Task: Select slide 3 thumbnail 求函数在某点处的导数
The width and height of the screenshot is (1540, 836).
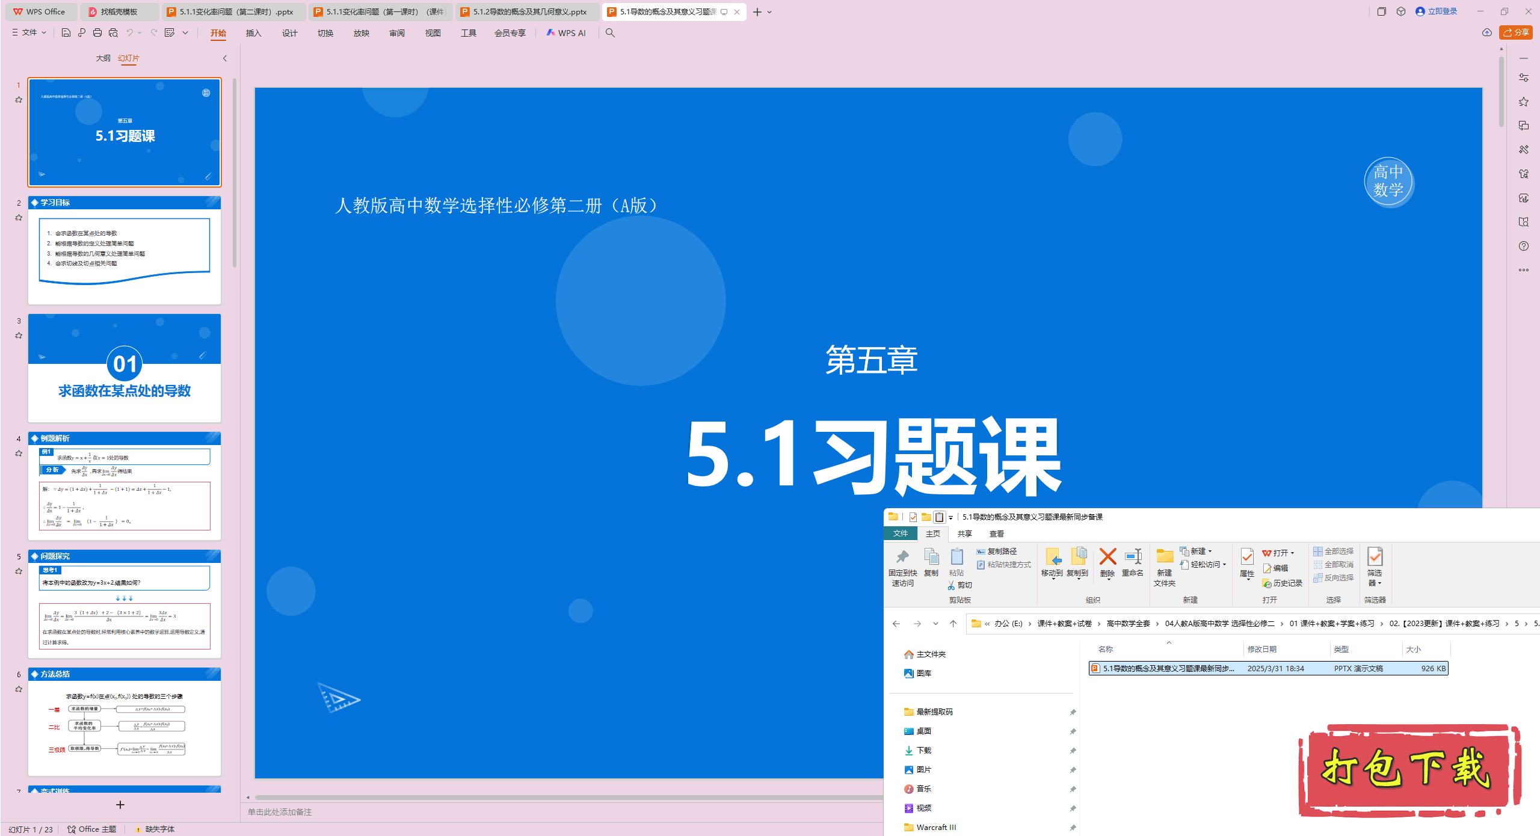Action: 125,368
